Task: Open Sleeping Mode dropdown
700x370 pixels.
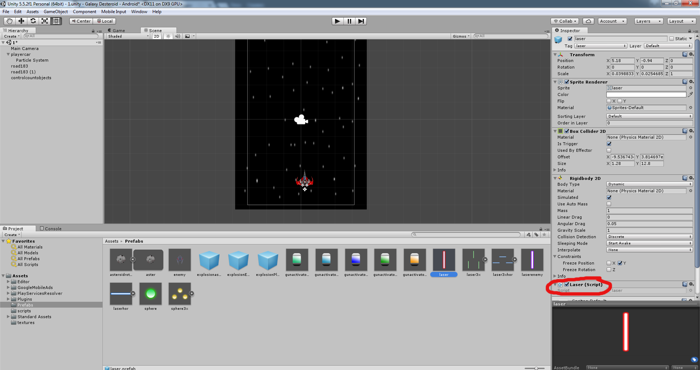Action: click(649, 243)
